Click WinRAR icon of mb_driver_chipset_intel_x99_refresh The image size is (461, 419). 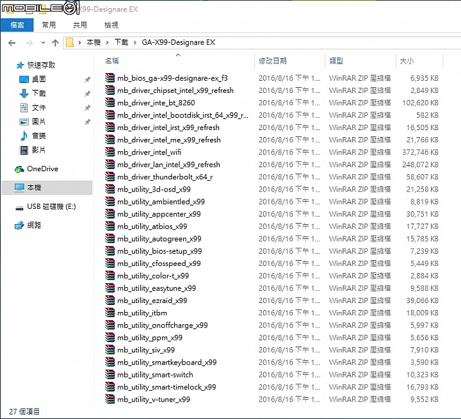pyautogui.click(x=110, y=90)
